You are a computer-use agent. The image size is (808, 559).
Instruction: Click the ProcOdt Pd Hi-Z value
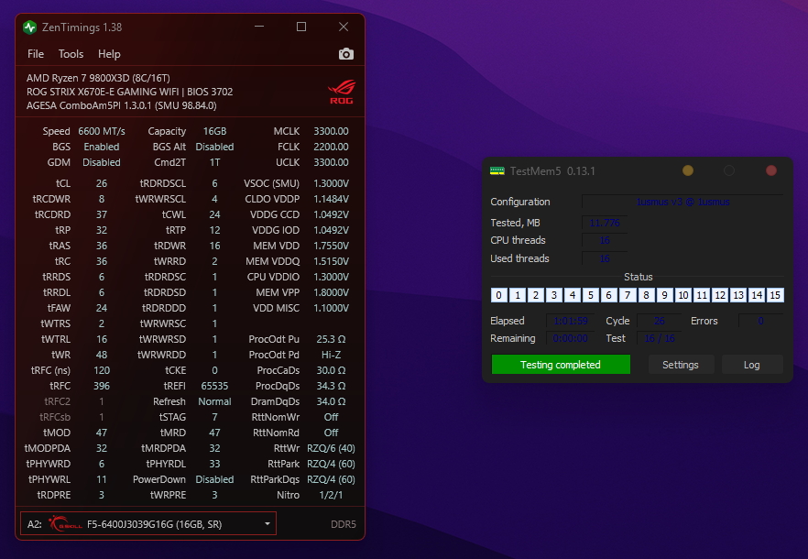click(331, 355)
